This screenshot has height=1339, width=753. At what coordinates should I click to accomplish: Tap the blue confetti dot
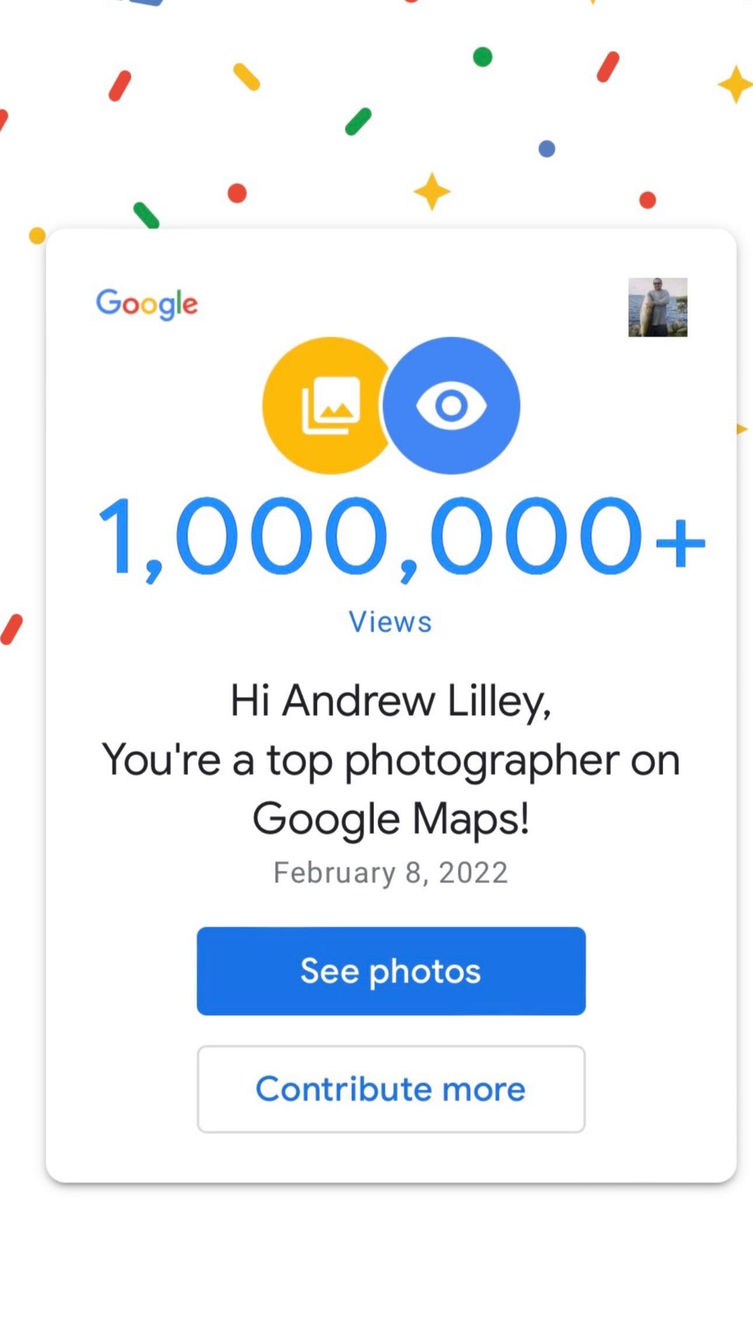[547, 149]
